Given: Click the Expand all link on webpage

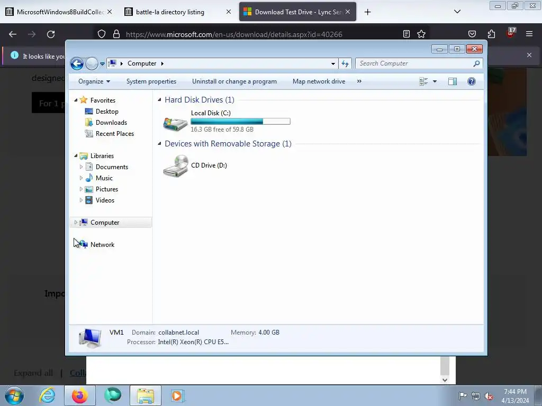Looking at the screenshot, I should click(x=33, y=373).
